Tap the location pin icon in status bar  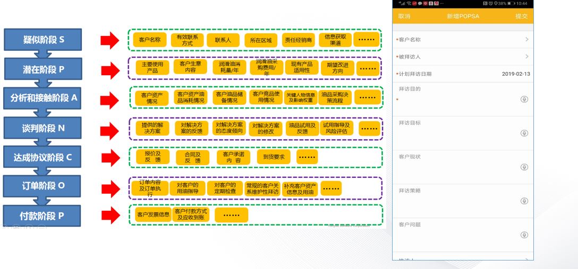(x=496, y=3)
